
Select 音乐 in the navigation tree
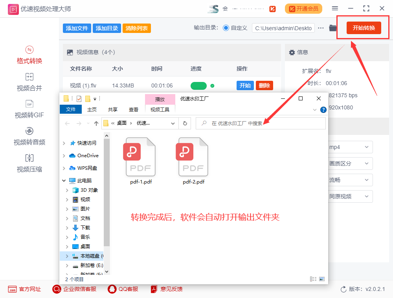[85, 237]
